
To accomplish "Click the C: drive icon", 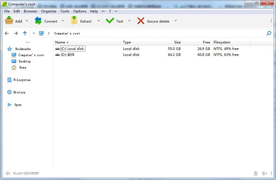I will (x=57, y=49).
